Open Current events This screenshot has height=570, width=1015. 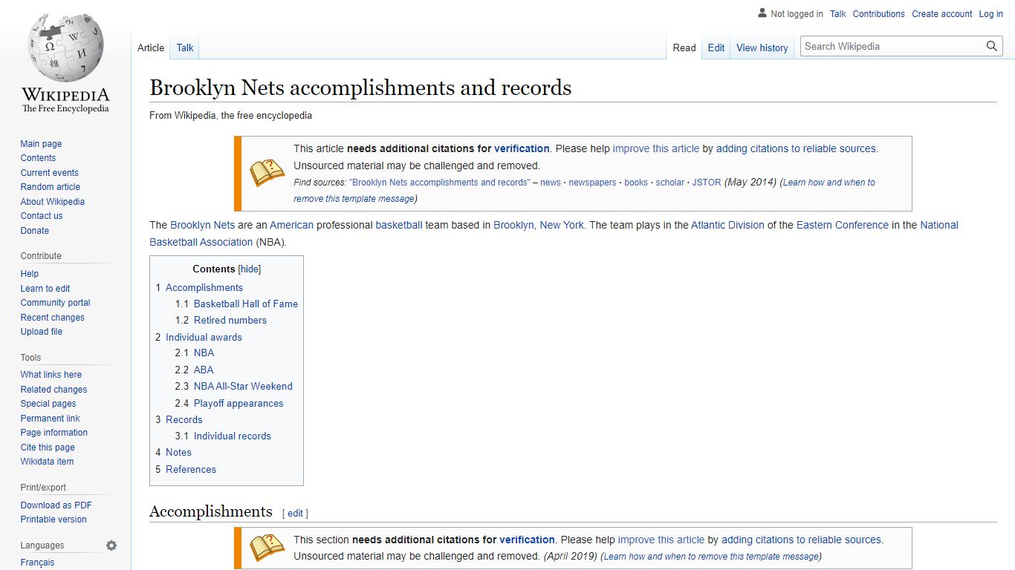pos(49,173)
